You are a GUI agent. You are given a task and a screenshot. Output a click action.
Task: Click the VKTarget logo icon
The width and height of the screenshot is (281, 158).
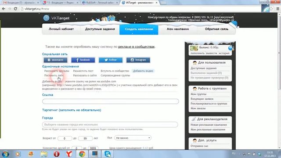46,18
